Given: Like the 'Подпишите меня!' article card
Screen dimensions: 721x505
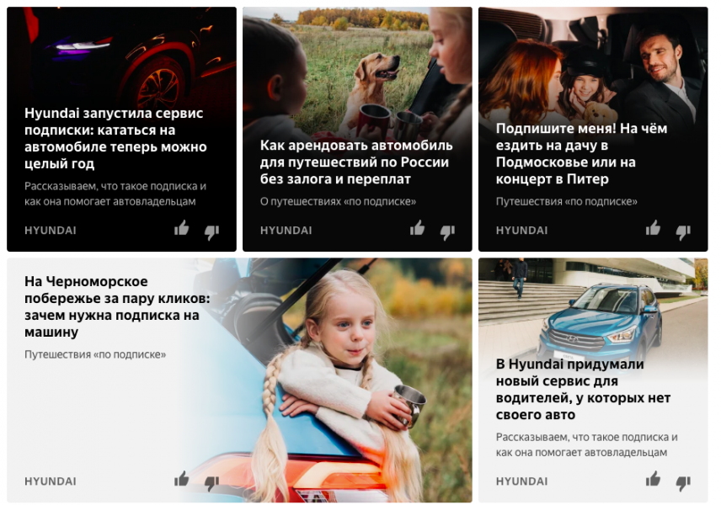Looking at the screenshot, I should [x=653, y=228].
